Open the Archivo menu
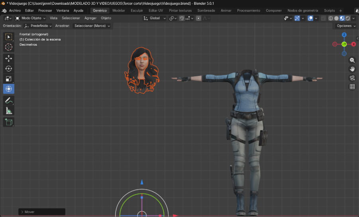 [15, 11]
